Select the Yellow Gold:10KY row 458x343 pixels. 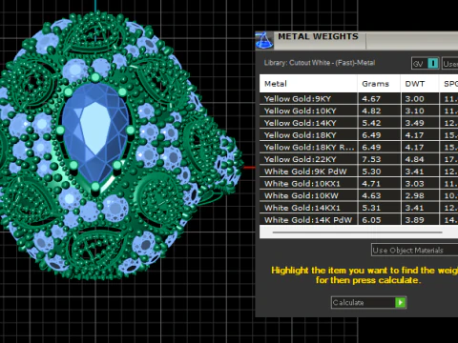click(359, 111)
